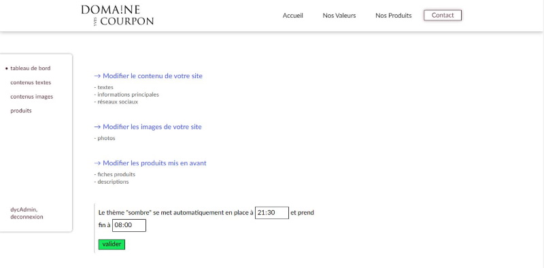The image size is (544, 268).
Task: Go to the Accueil page
Action: pos(293,16)
